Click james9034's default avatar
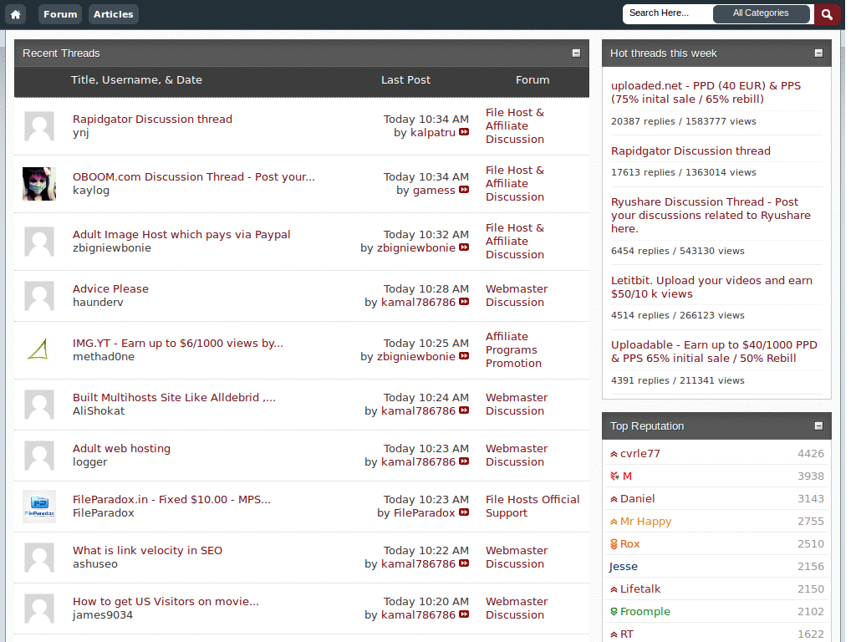 39,609
